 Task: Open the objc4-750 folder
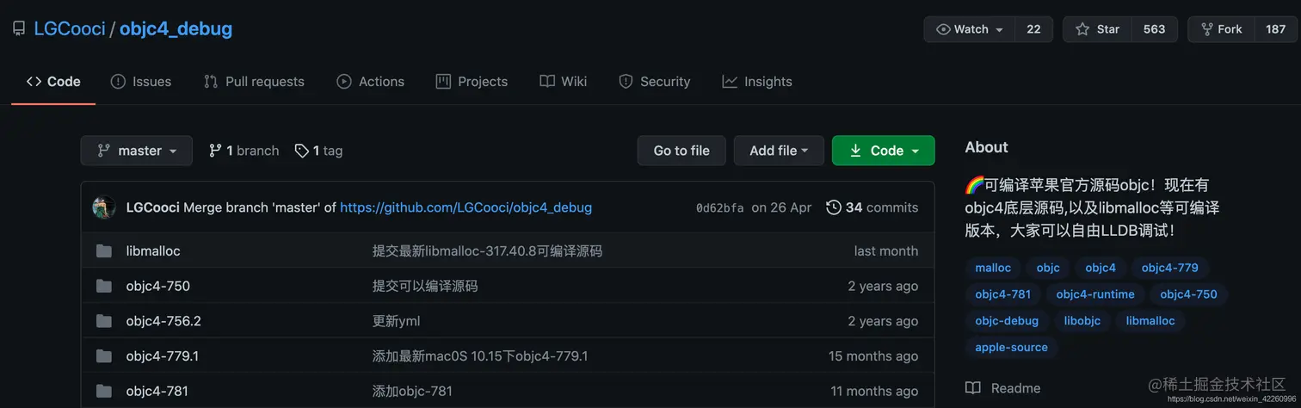click(x=158, y=286)
